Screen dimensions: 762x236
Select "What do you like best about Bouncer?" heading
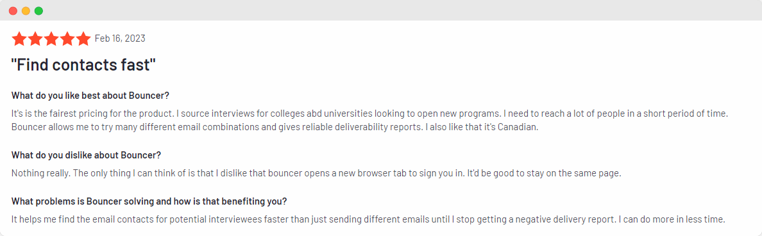coord(90,95)
